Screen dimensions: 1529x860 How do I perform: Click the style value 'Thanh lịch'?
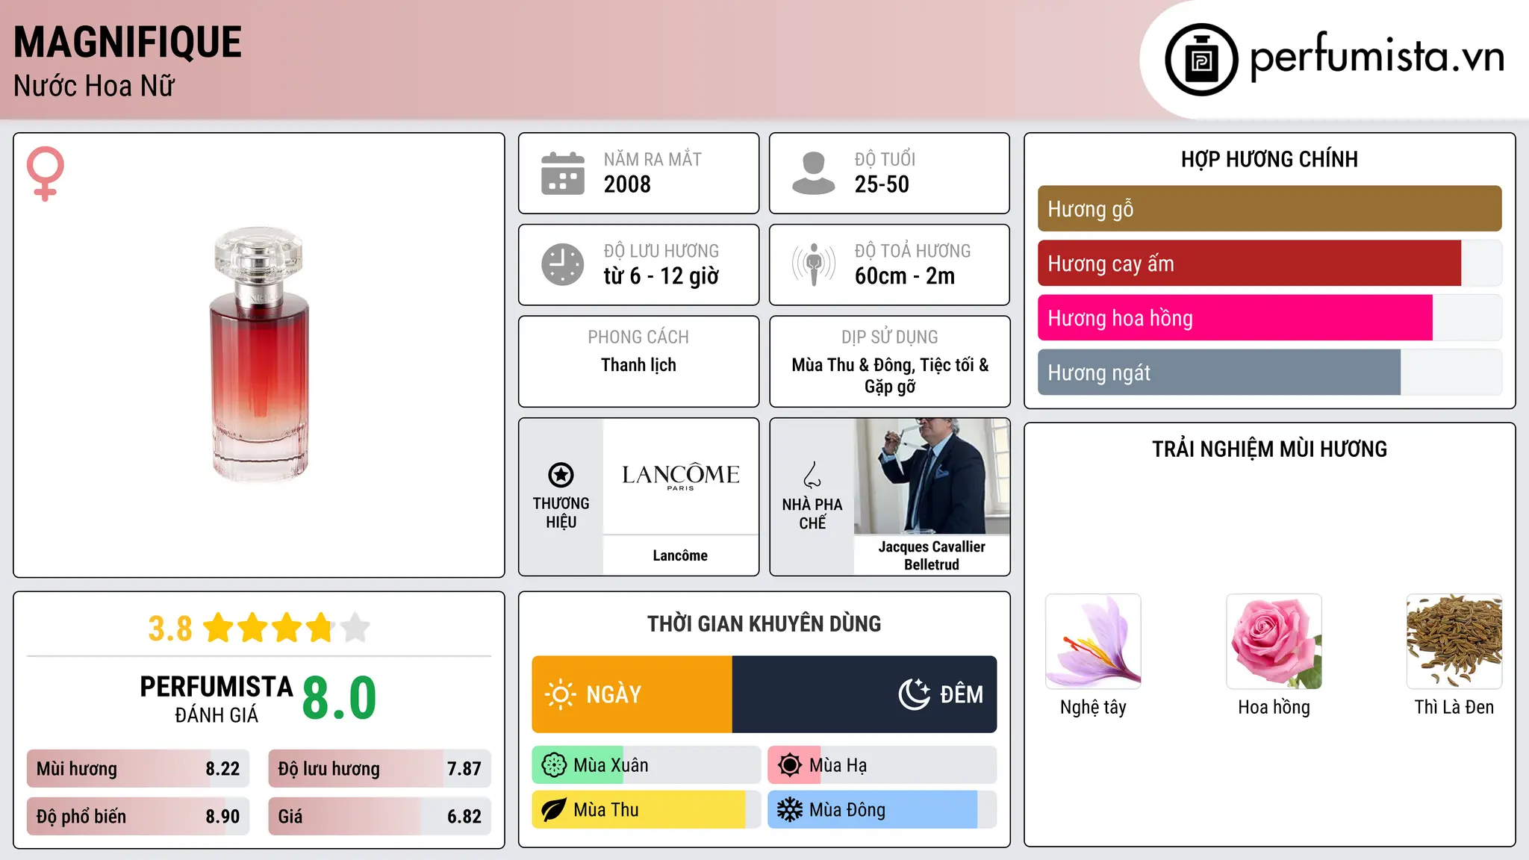638,365
